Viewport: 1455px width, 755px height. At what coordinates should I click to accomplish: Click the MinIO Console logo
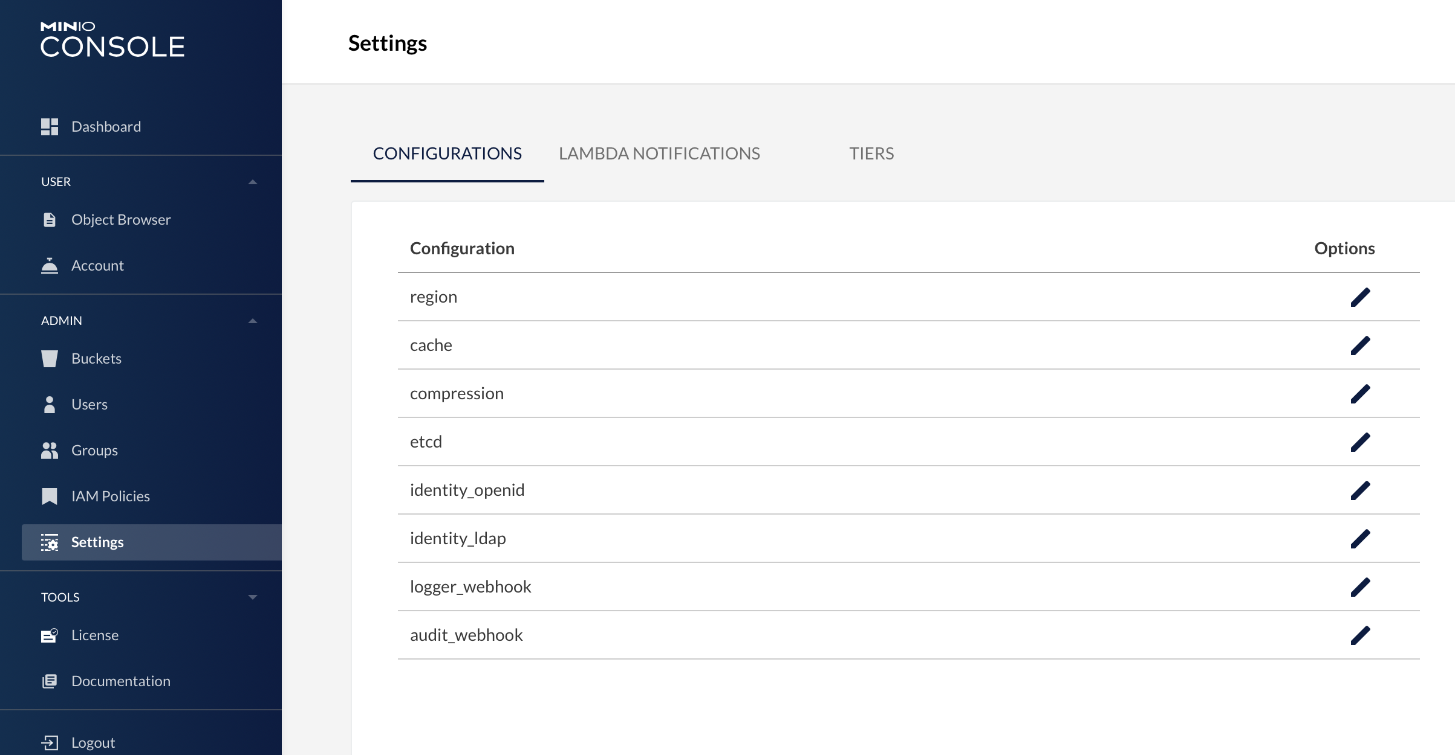coord(112,40)
